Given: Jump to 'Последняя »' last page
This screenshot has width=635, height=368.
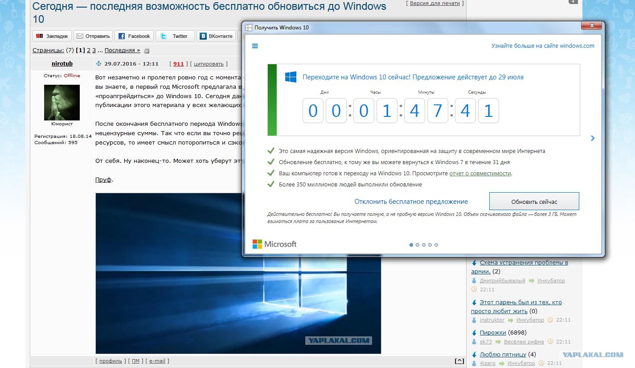Looking at the screenshot, I should point(123,50).
